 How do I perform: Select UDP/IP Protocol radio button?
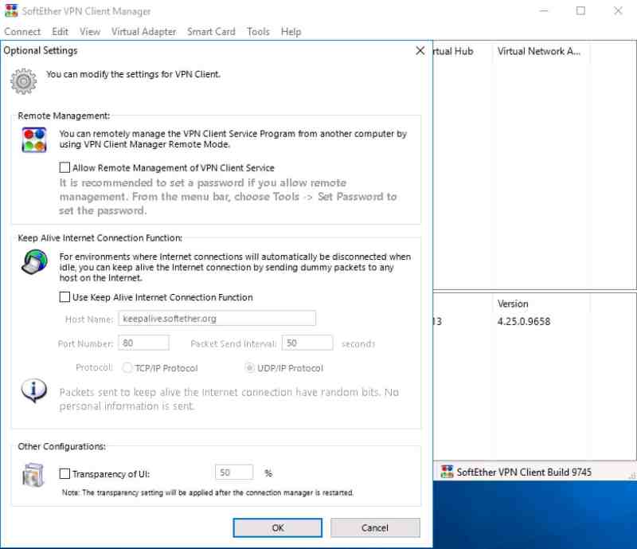(x=249, y=367)
